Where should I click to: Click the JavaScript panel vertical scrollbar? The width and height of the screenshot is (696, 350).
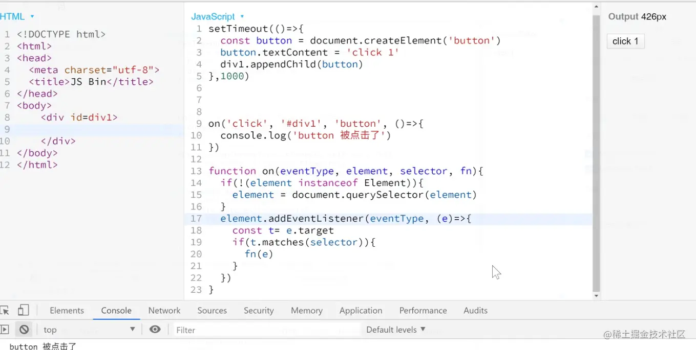click(596, 153)
